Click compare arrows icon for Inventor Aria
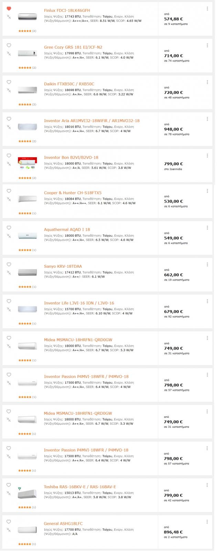This screenshot has height=552, width=217. (x=9, y=127)
